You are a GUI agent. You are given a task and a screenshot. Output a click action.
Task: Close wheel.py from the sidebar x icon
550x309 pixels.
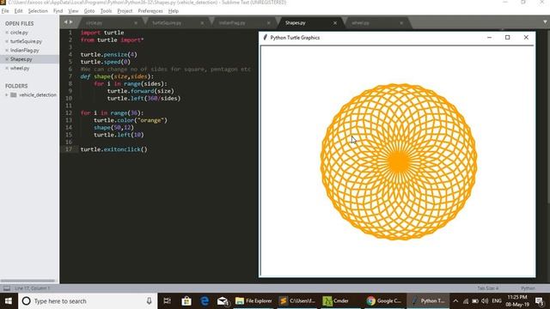coord(7,68)
